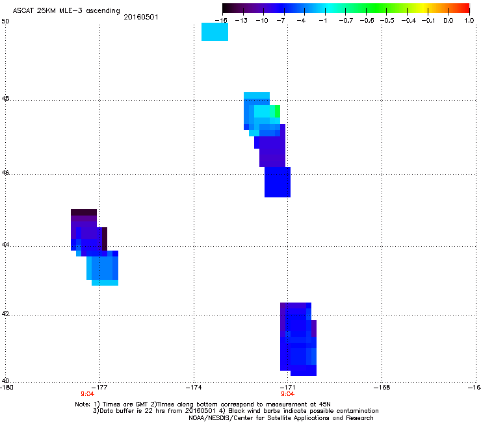
Task: Click the light blue patch near 43N
Action: pyautogui.click(x=103, y=270)
